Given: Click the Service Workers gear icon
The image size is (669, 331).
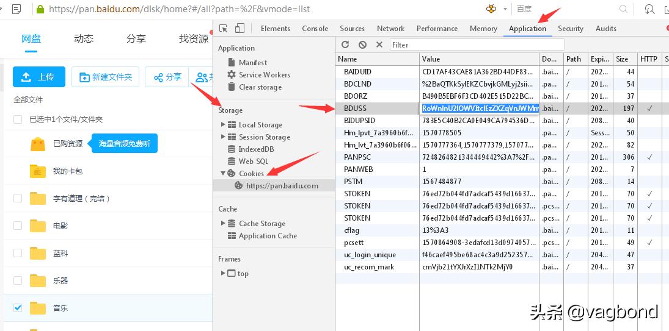Looking at the screenshot, I should (x=232, y=74).
